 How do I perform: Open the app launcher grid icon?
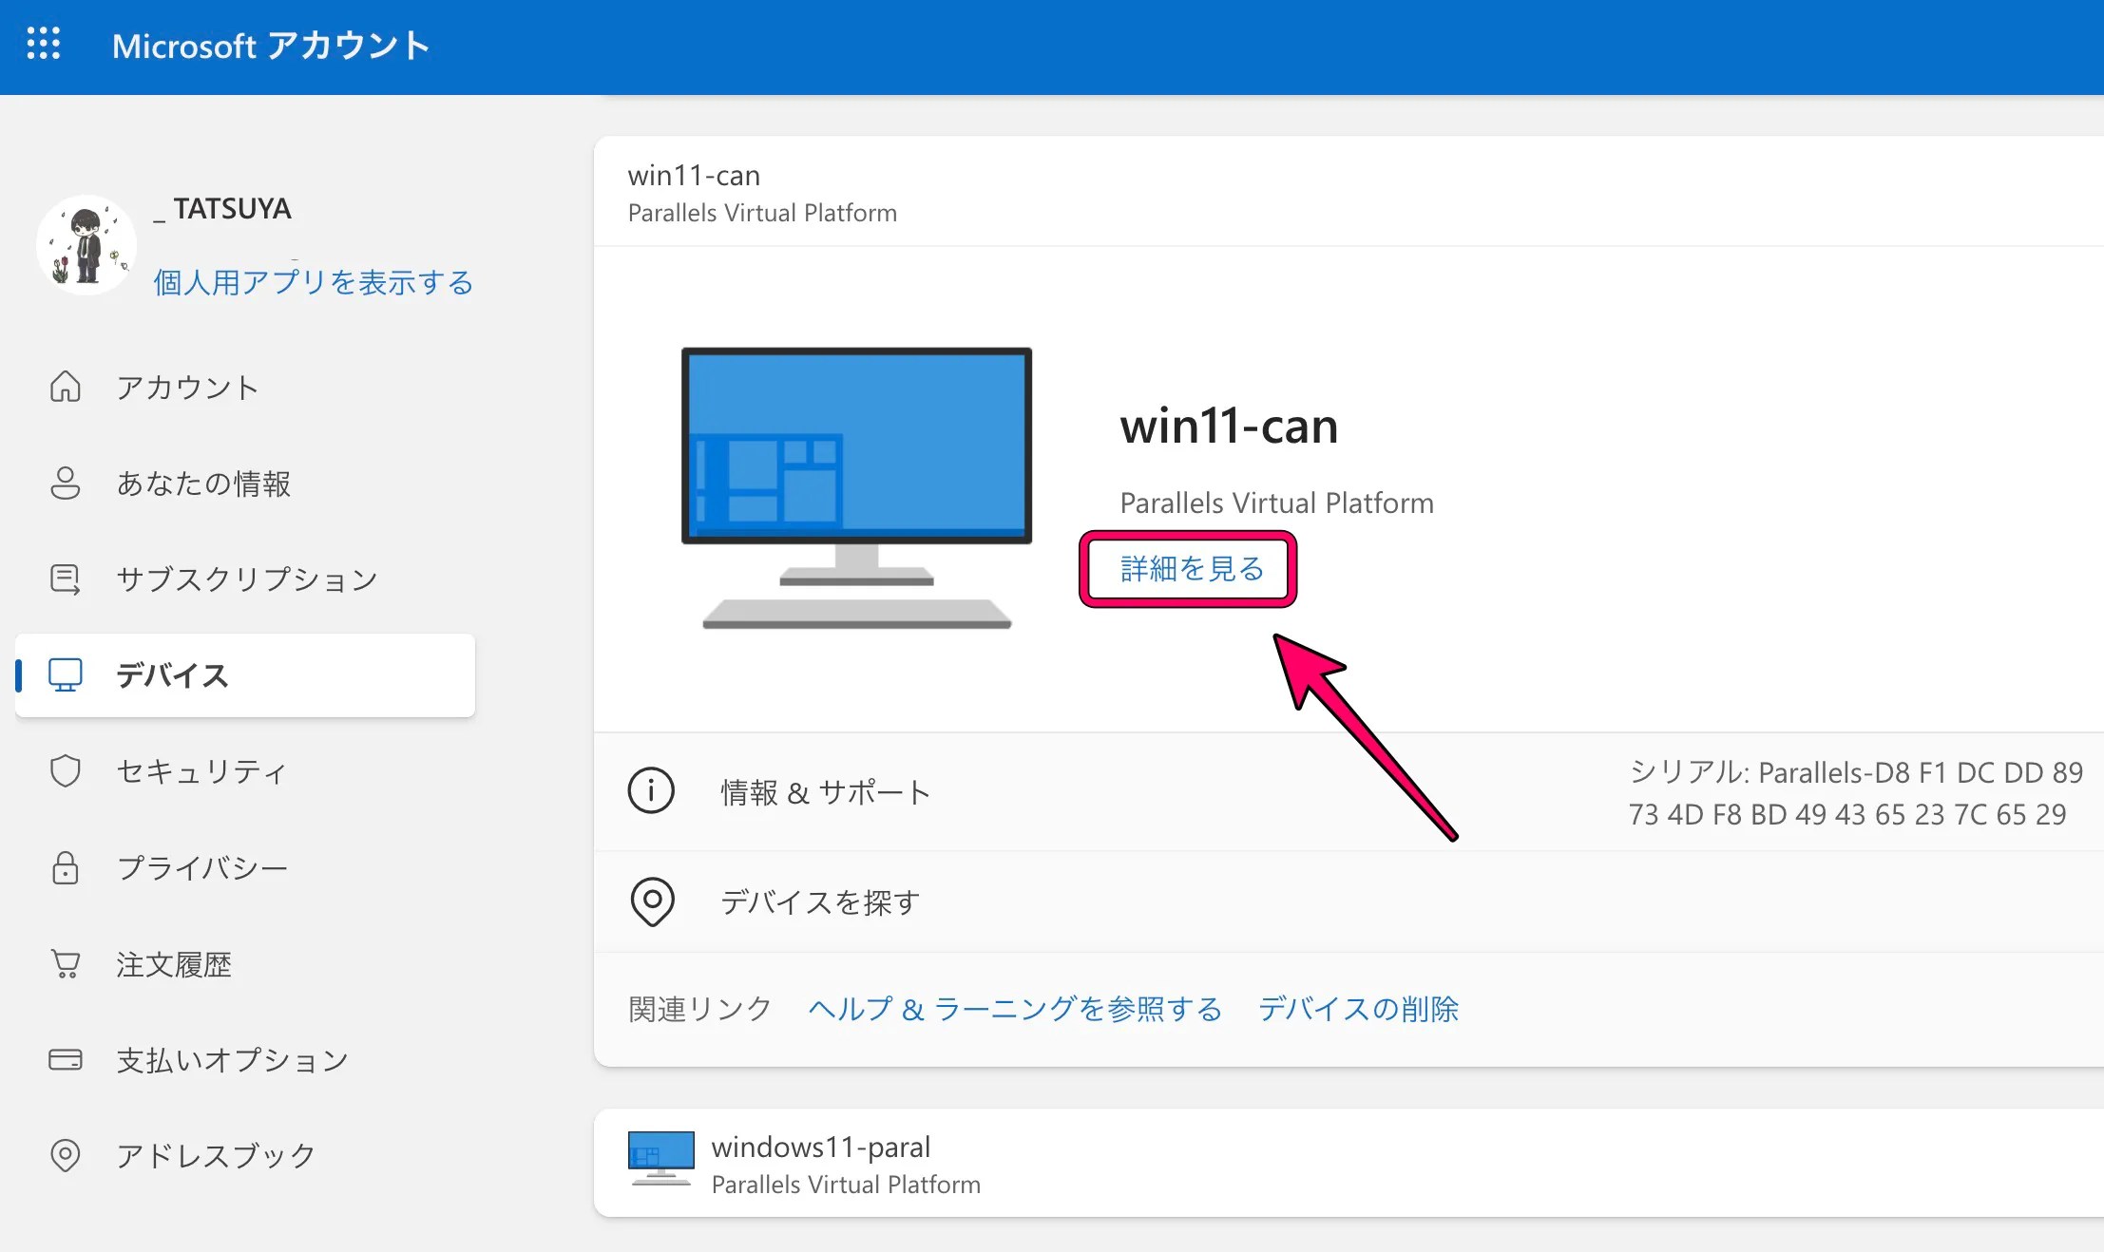pos(44,44)
